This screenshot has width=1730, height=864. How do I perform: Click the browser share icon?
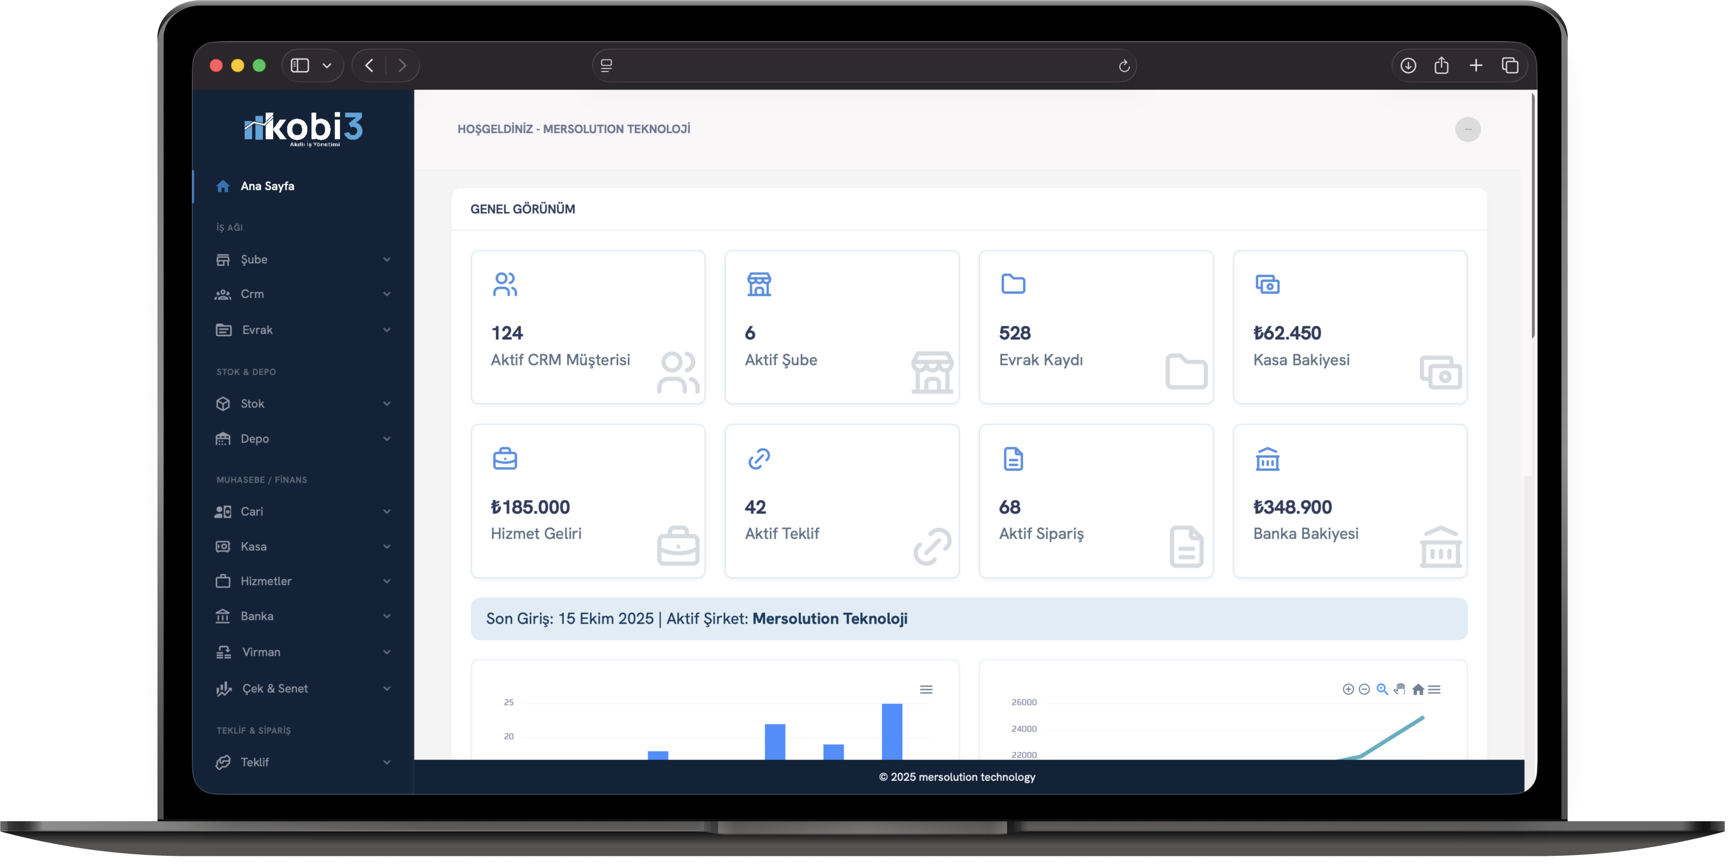click(1441, 65)
